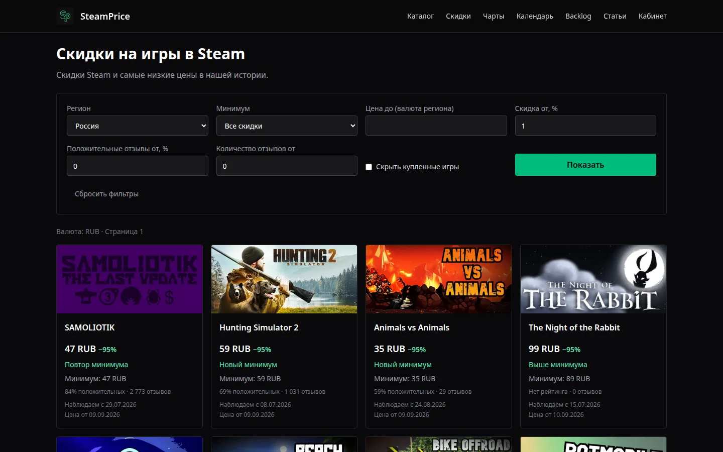Focus the Количество отзывов от field
Screen dimensions: 723x452
[x=287, y=166]
